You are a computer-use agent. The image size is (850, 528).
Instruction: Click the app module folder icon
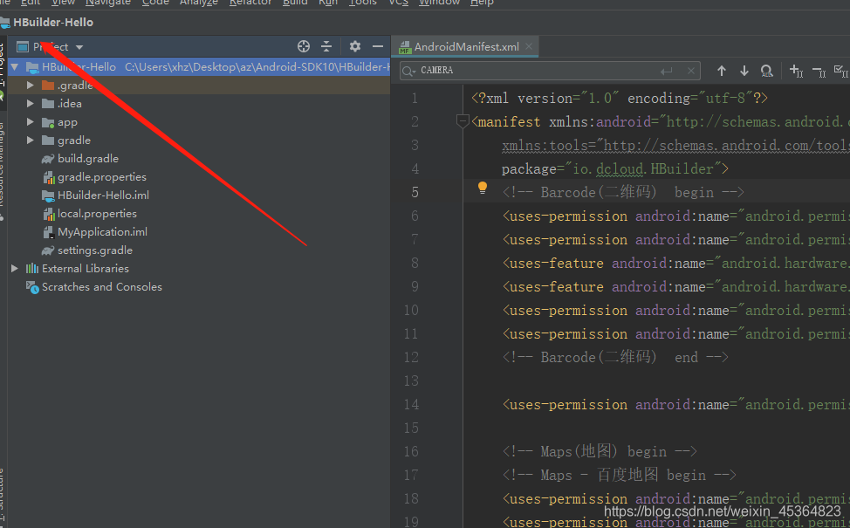(48, 122)
